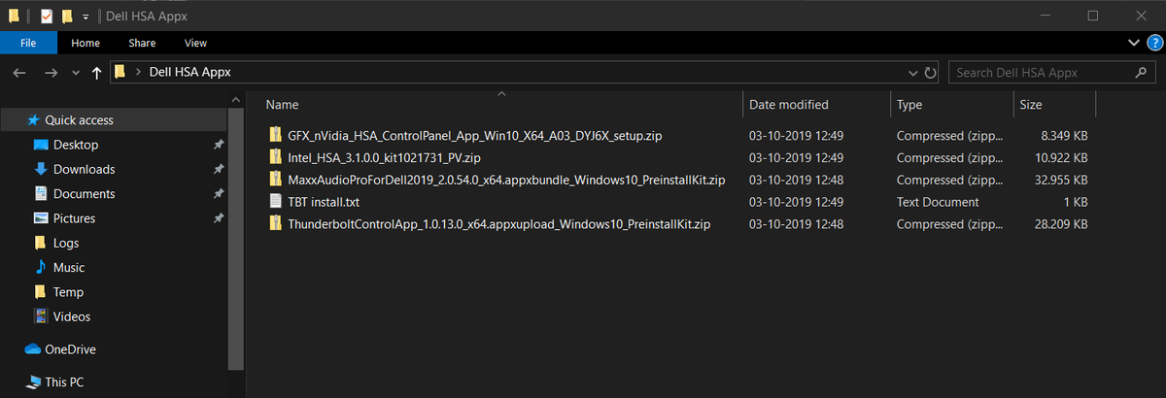Screen dimensions: 1166x398
Task: Go up one folder level
Action: coord(96,73)
